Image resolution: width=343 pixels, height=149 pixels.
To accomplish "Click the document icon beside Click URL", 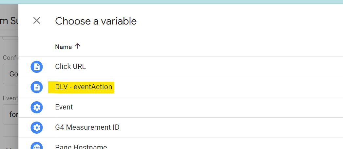I will [37, 67].
